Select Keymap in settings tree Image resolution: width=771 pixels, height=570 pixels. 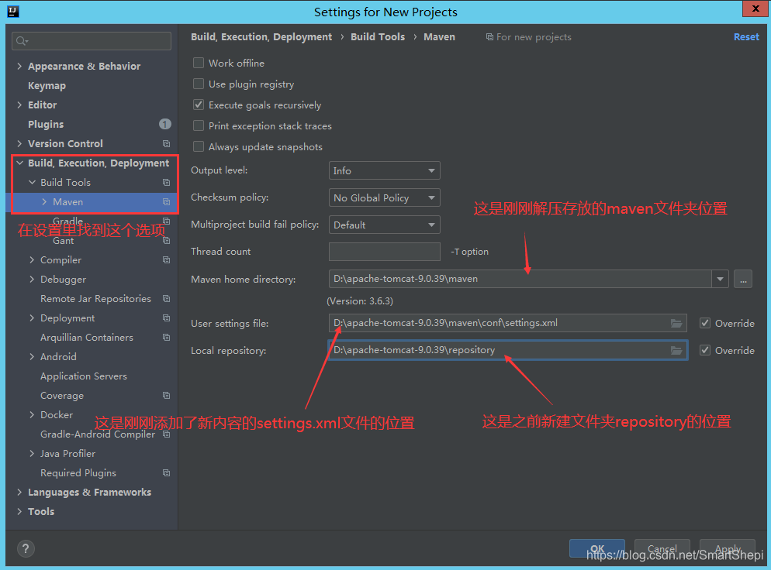[47, 85]
